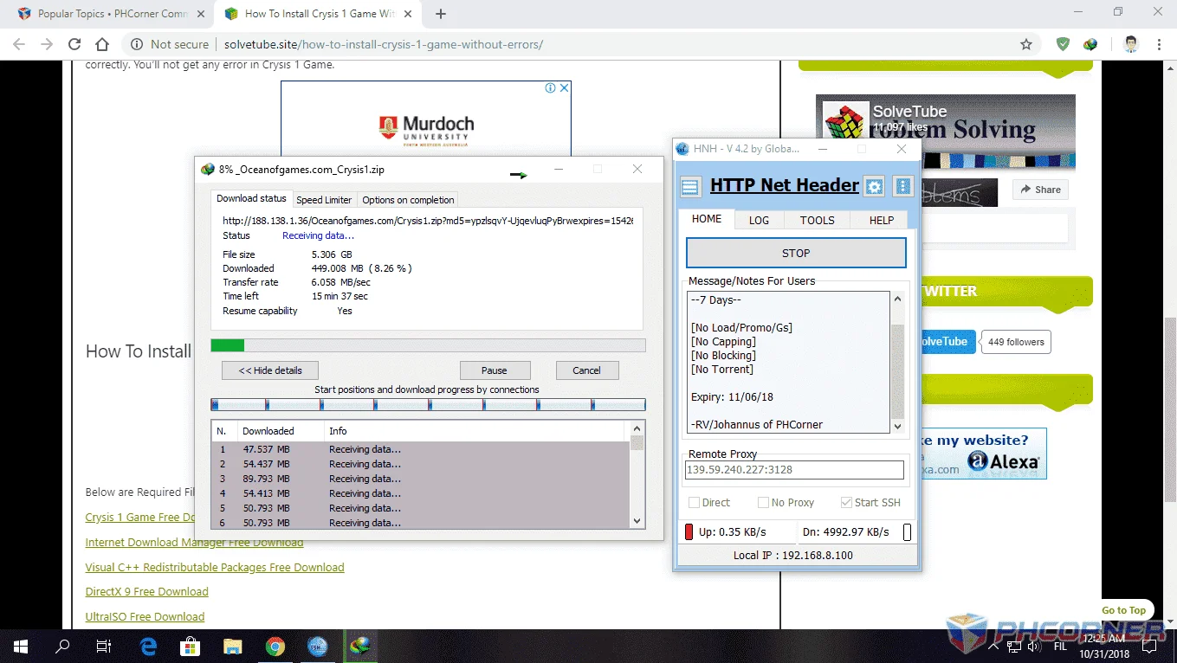Open File Explorer from the taskbar
Screen dimensions: 1177x663
232,646
